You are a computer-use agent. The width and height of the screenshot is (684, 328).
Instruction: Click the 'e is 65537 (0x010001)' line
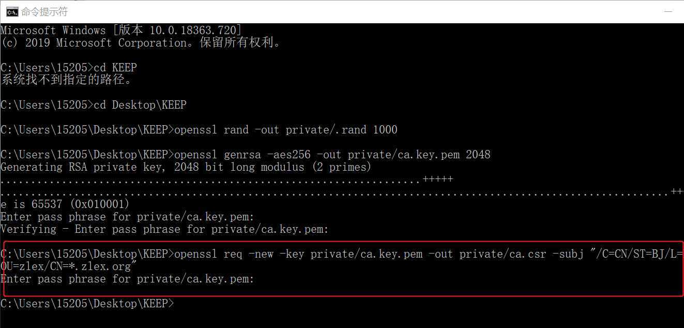pos(65,204)
